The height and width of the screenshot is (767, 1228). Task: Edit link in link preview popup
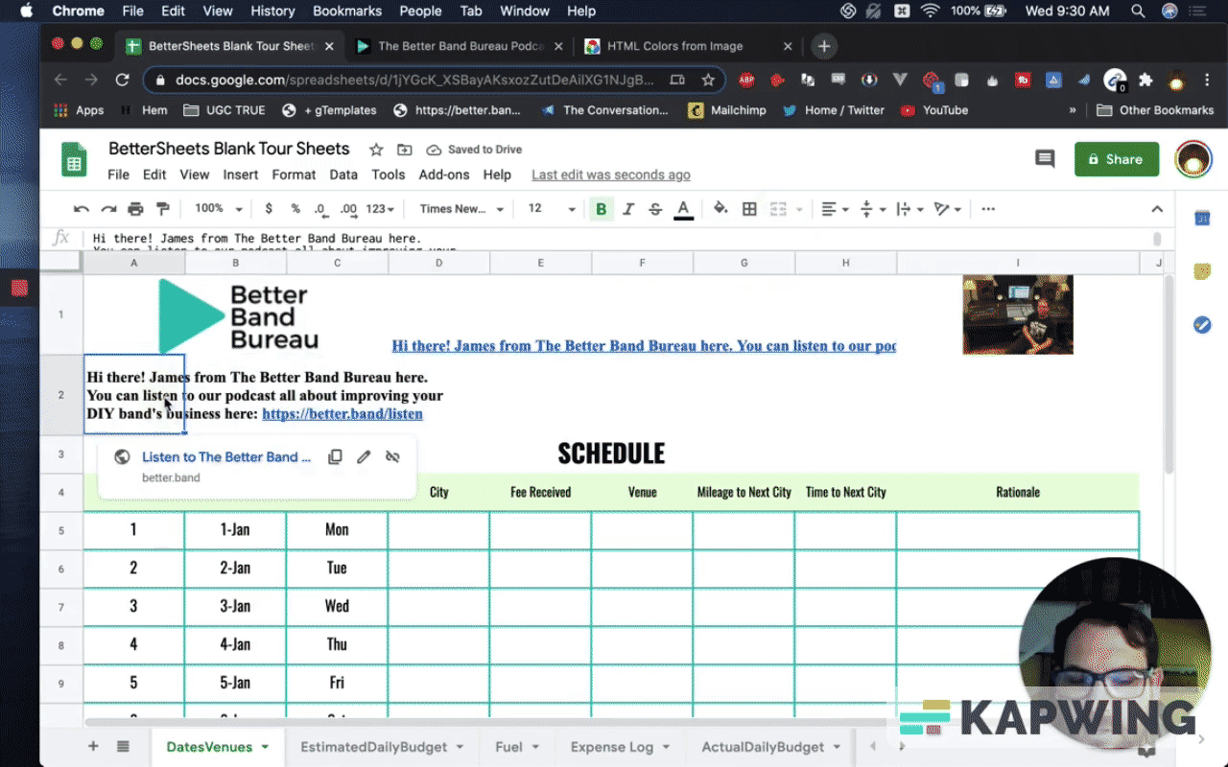pos(364,457)
